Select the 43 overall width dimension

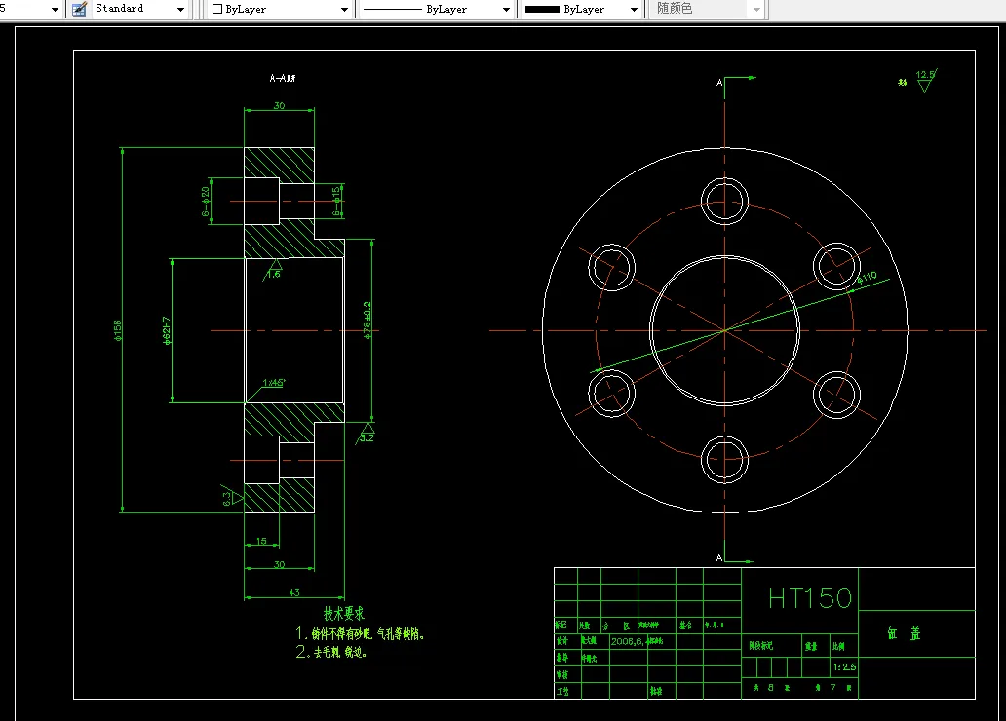pos(293,592)
